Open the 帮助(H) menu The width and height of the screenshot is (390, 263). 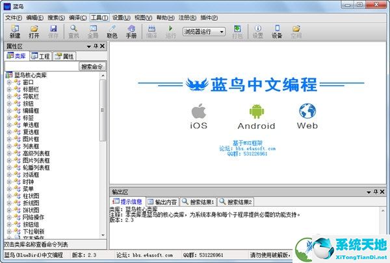pyautogui.click(x=165, y=18)
